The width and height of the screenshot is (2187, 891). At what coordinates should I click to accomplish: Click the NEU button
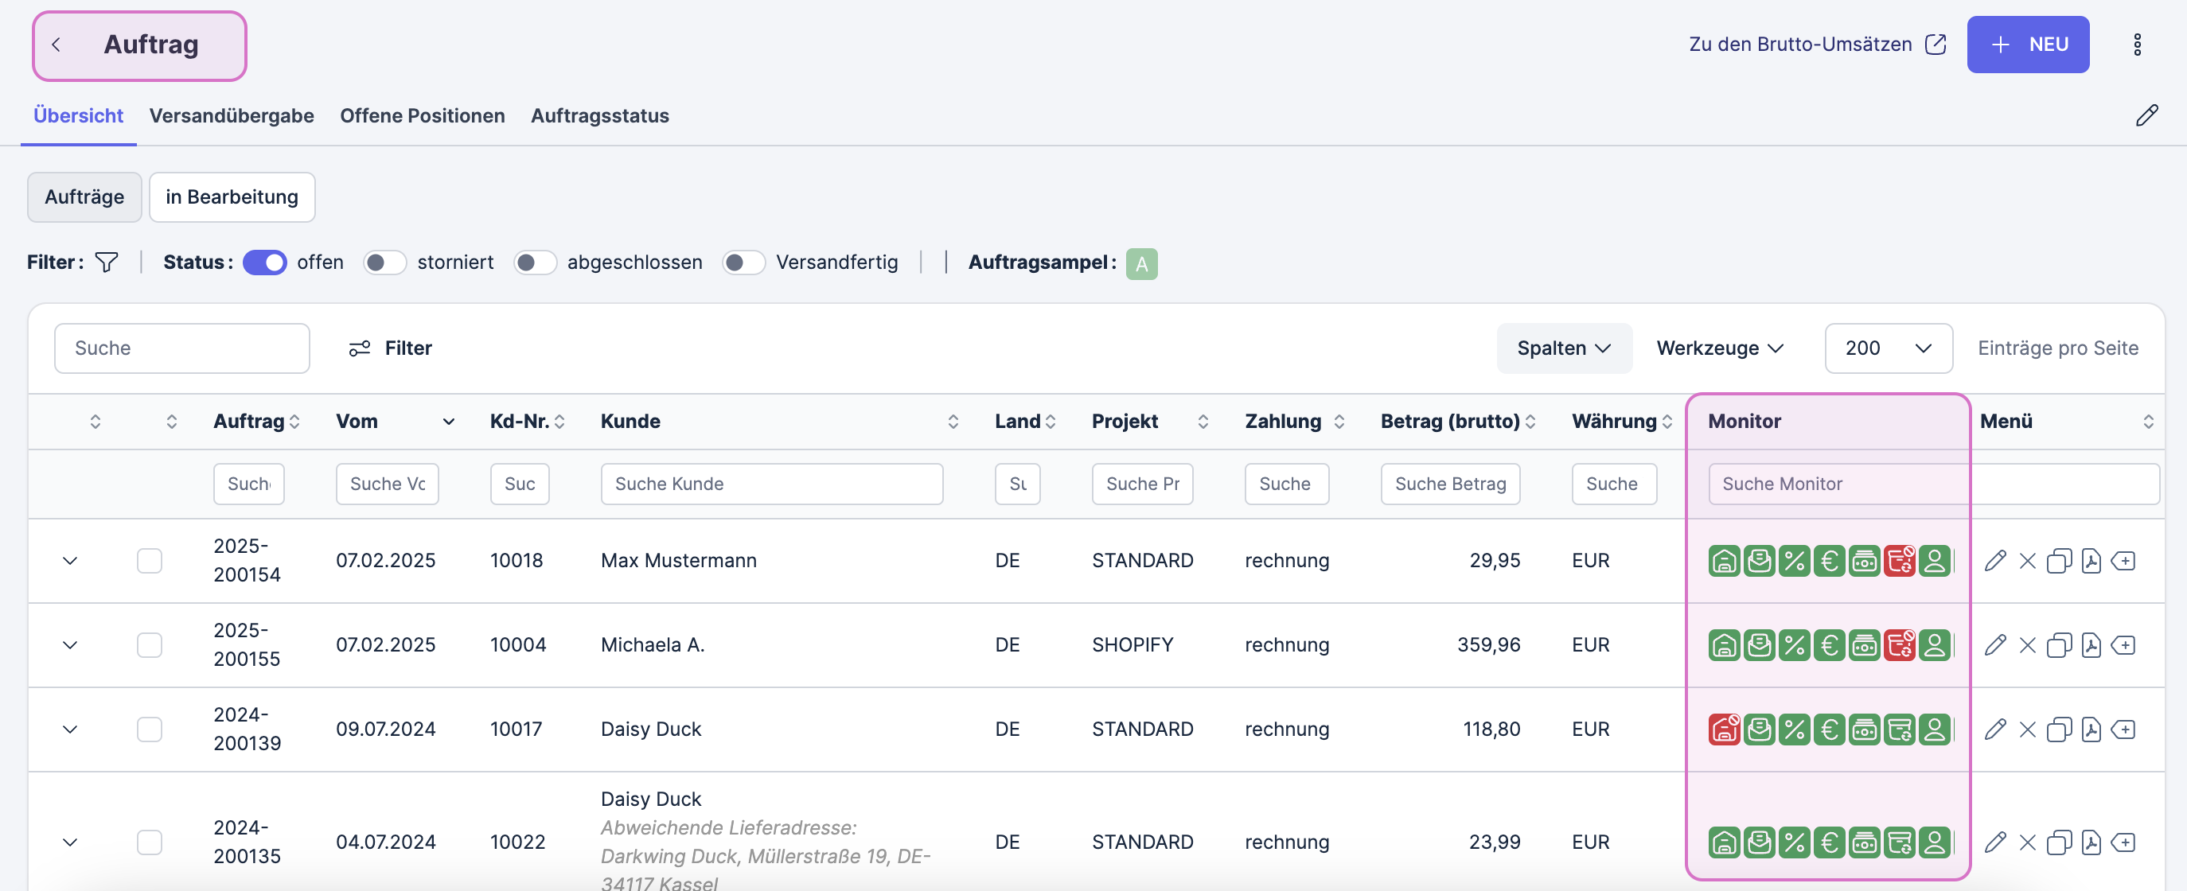coord(2027,45)
